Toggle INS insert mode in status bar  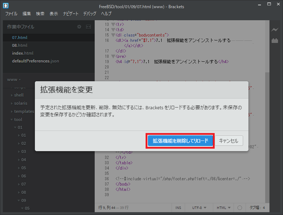(178, 208)
